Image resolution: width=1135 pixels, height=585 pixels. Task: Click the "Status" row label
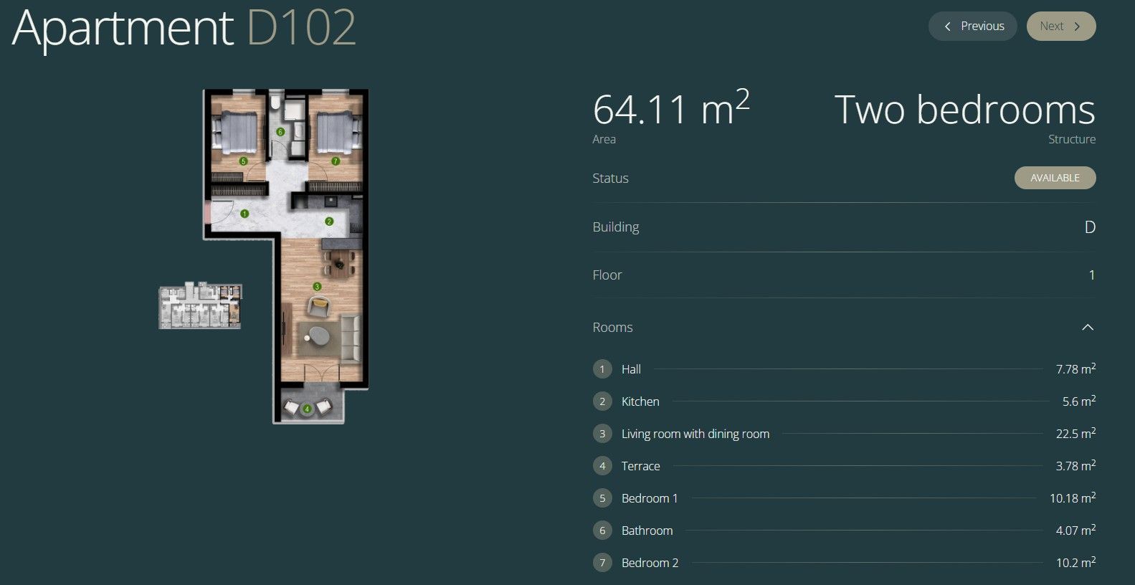611,179
